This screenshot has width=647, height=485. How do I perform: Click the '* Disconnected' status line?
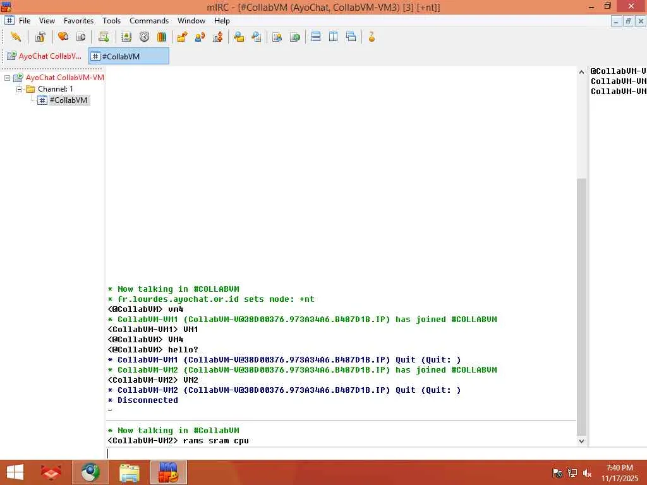click(x=143, y=400)
